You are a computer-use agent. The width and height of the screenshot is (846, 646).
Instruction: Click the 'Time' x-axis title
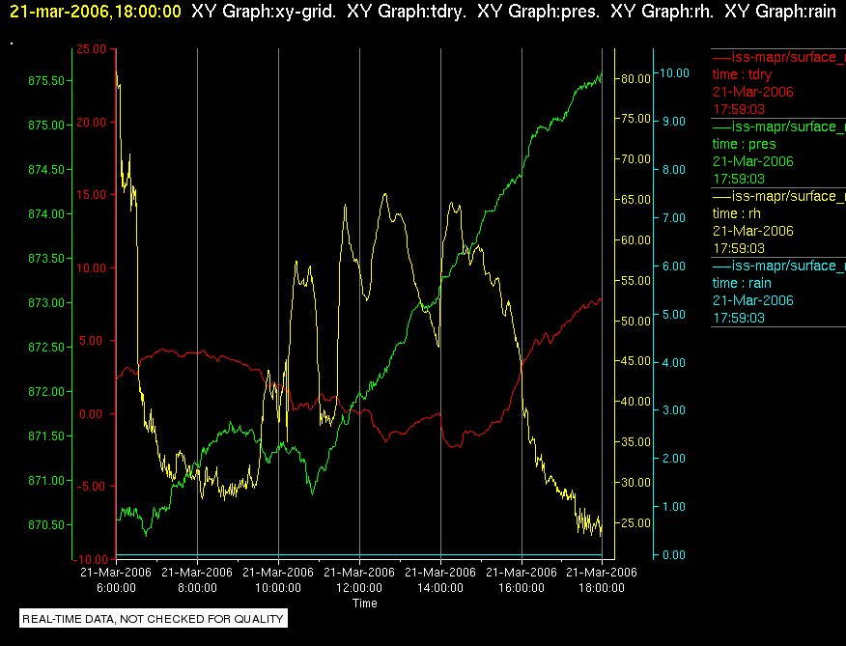click(365, 604)
